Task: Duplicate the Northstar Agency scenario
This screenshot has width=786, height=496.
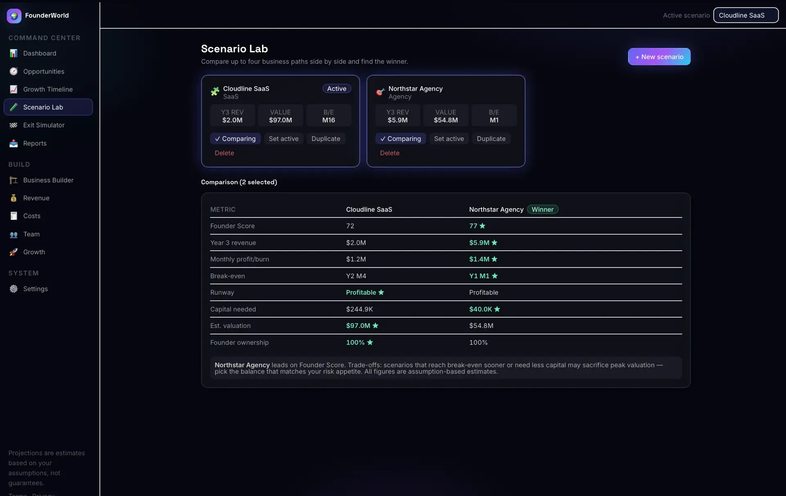Action: click(x=491, y=139)
